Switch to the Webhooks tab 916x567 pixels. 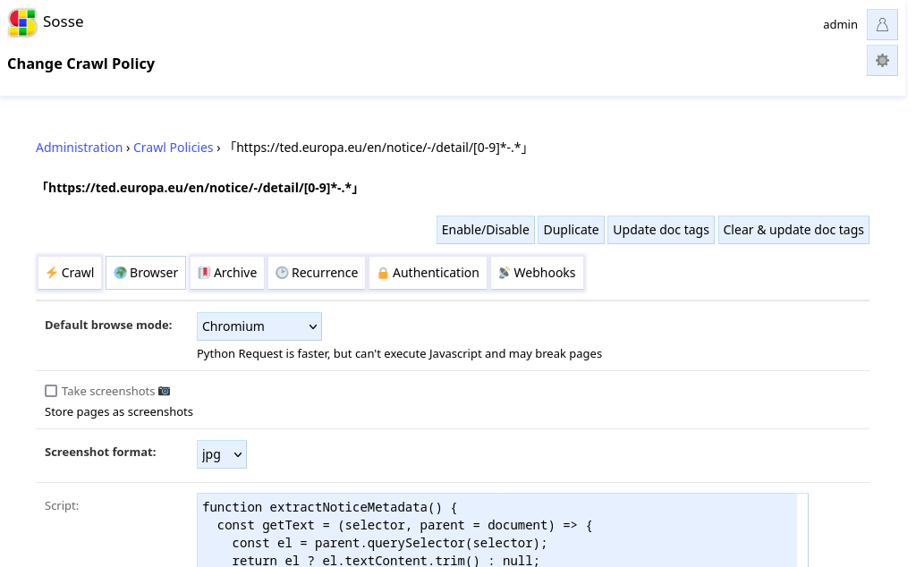[537, 273]
